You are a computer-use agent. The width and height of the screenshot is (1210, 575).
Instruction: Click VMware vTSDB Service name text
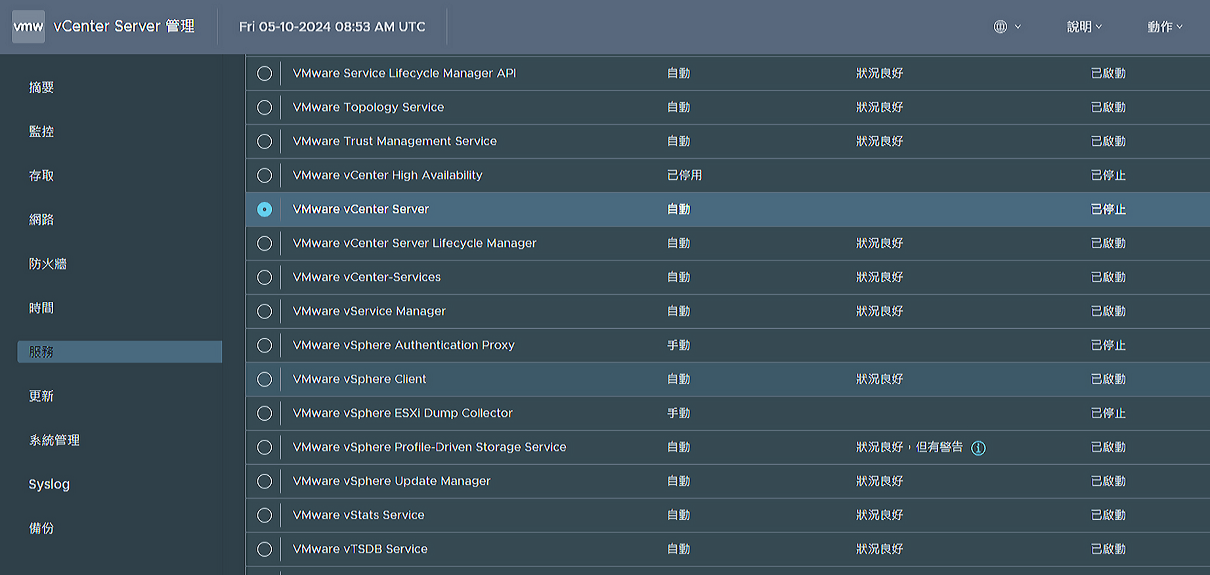pos(360,549)
